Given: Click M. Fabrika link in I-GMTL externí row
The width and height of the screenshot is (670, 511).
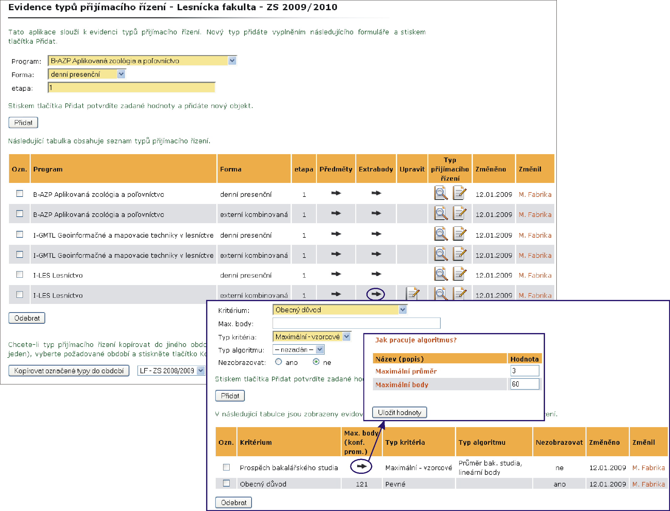Looking at the screenshot, I should click(535, 255).
